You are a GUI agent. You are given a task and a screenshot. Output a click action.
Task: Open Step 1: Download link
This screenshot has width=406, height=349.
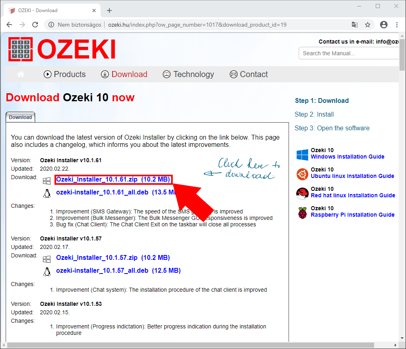322,100
